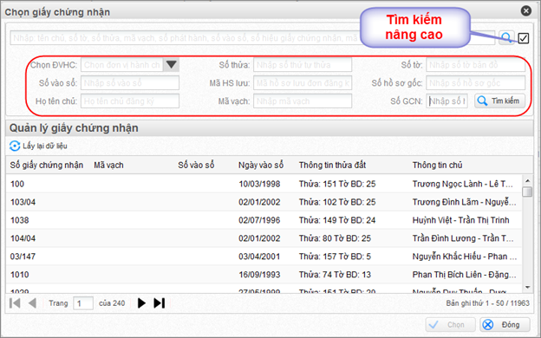Image resolution: width=541 pixels, height=338 pixels.
Task: Click date cell 16/09/1993
Action: (x=259, y=275)
